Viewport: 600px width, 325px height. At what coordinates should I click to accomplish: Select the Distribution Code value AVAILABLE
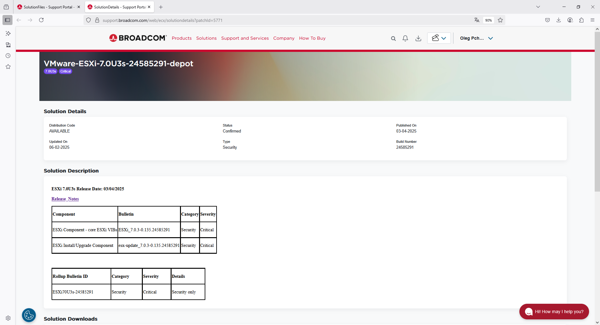(59, 131)
